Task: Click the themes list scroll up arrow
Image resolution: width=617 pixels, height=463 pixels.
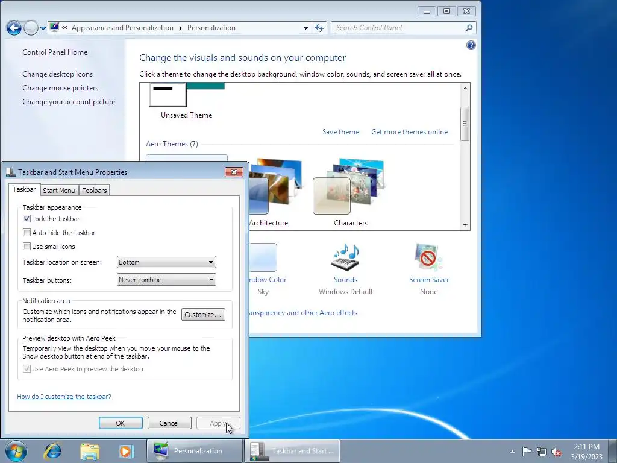Action: (465, 88)
